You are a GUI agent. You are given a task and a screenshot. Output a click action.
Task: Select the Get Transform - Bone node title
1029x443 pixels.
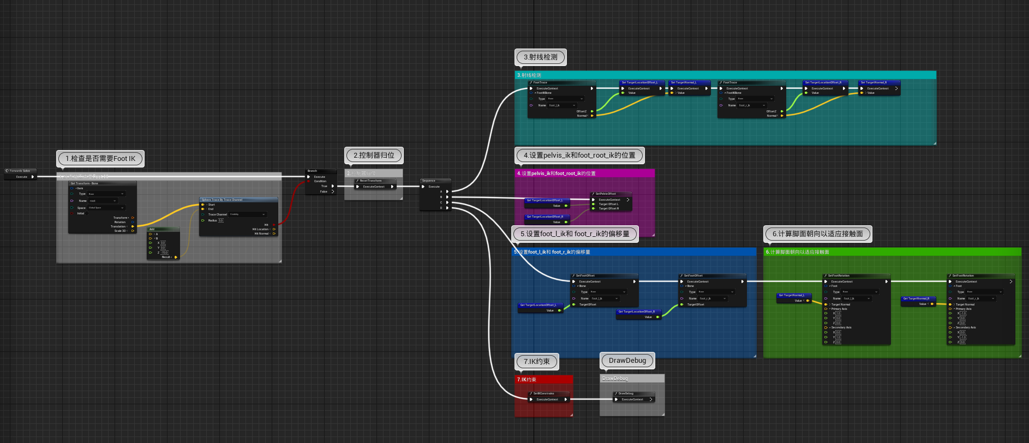[103, 183]
